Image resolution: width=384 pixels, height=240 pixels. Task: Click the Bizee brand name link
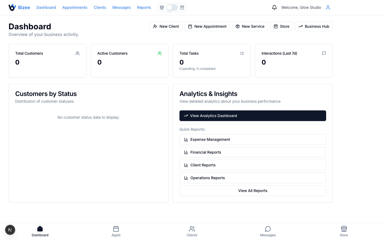24,7
